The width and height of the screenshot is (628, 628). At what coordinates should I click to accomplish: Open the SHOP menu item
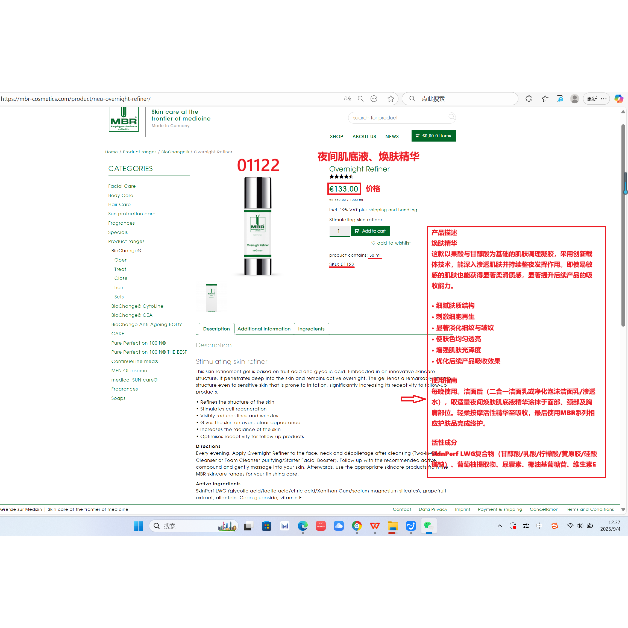(x=336, y=137)
